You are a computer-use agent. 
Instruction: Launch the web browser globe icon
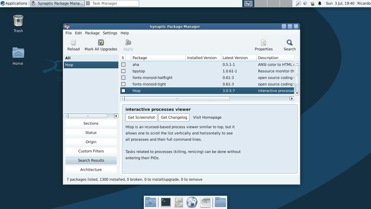click(192, 202)
